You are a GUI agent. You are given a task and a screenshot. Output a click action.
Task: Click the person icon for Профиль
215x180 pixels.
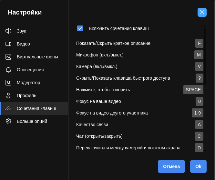point(8,95)
